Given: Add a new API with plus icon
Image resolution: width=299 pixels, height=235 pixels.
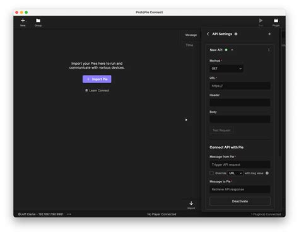Looking at the screenshot, I should coord(269,34).
